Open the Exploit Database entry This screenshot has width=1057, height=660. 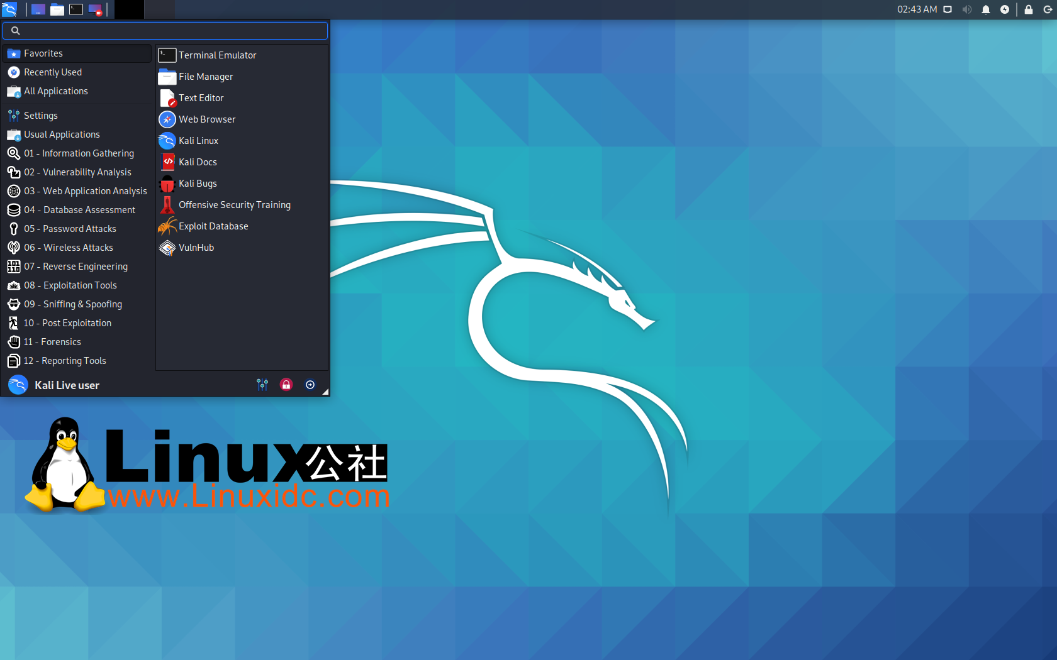click(x=242, y=226)
